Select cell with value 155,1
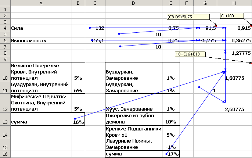 point(95,40)
